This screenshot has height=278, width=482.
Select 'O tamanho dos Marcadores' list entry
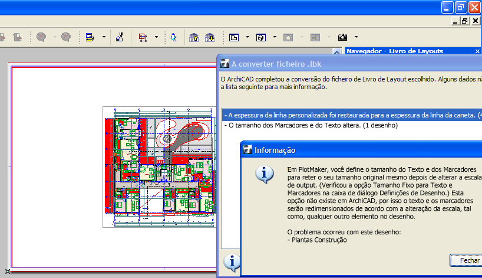[x=311, y=125]
